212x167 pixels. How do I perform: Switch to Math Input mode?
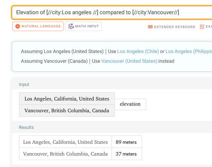(83, 26)
